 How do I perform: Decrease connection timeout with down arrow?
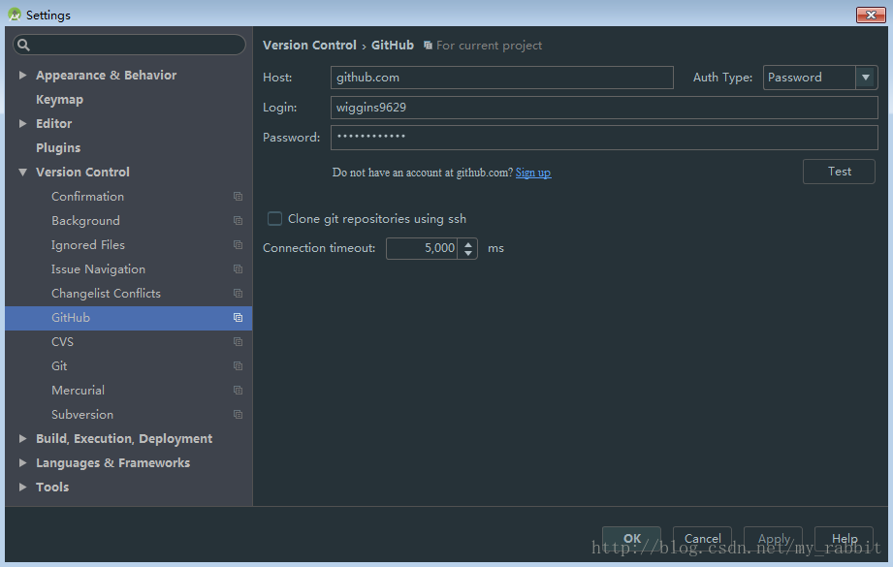[x=468, y=253]
